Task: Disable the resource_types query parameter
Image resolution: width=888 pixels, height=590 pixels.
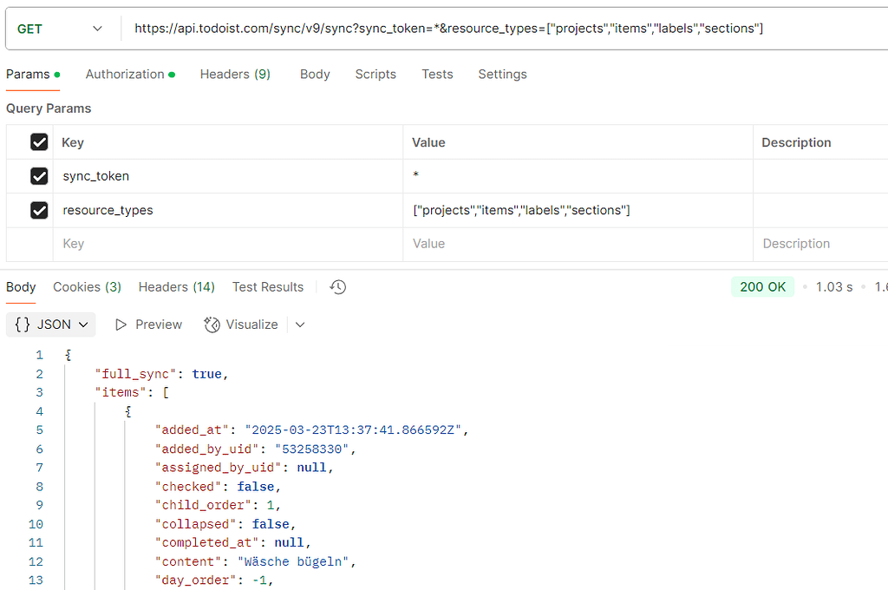Action: click(x=39, y=210)
